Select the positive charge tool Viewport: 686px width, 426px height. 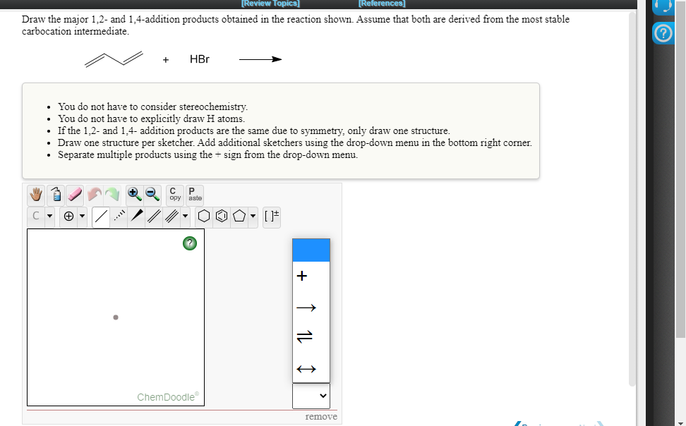pyautogui.click(x=68, y=216)
